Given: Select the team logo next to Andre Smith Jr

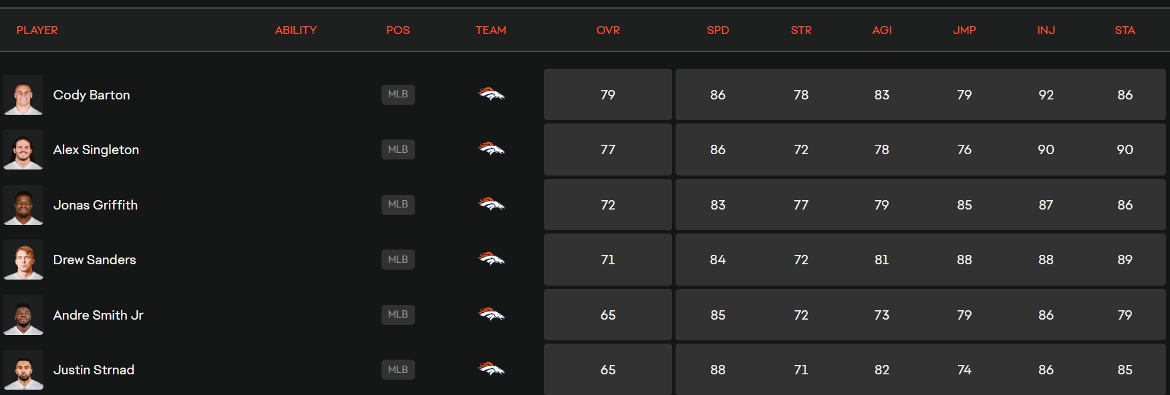Looking at the screenshot, I should point(491,314).
